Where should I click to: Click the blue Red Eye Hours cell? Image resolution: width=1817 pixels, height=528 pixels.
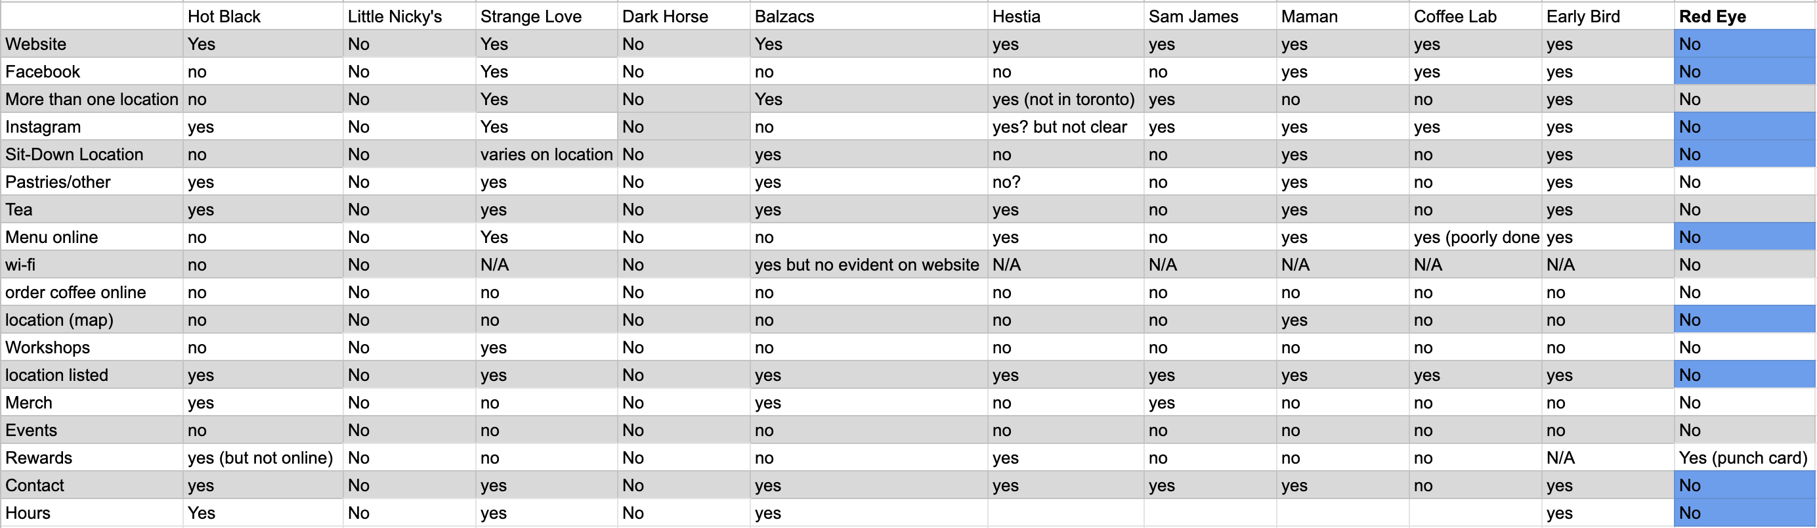[x=1744, y=512]
